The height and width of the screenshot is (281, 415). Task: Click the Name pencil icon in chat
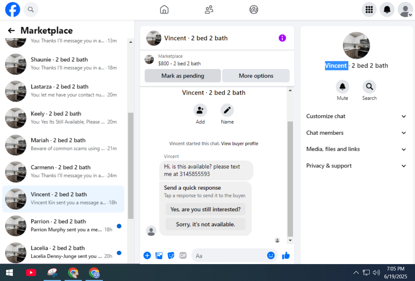coord(227,111)
